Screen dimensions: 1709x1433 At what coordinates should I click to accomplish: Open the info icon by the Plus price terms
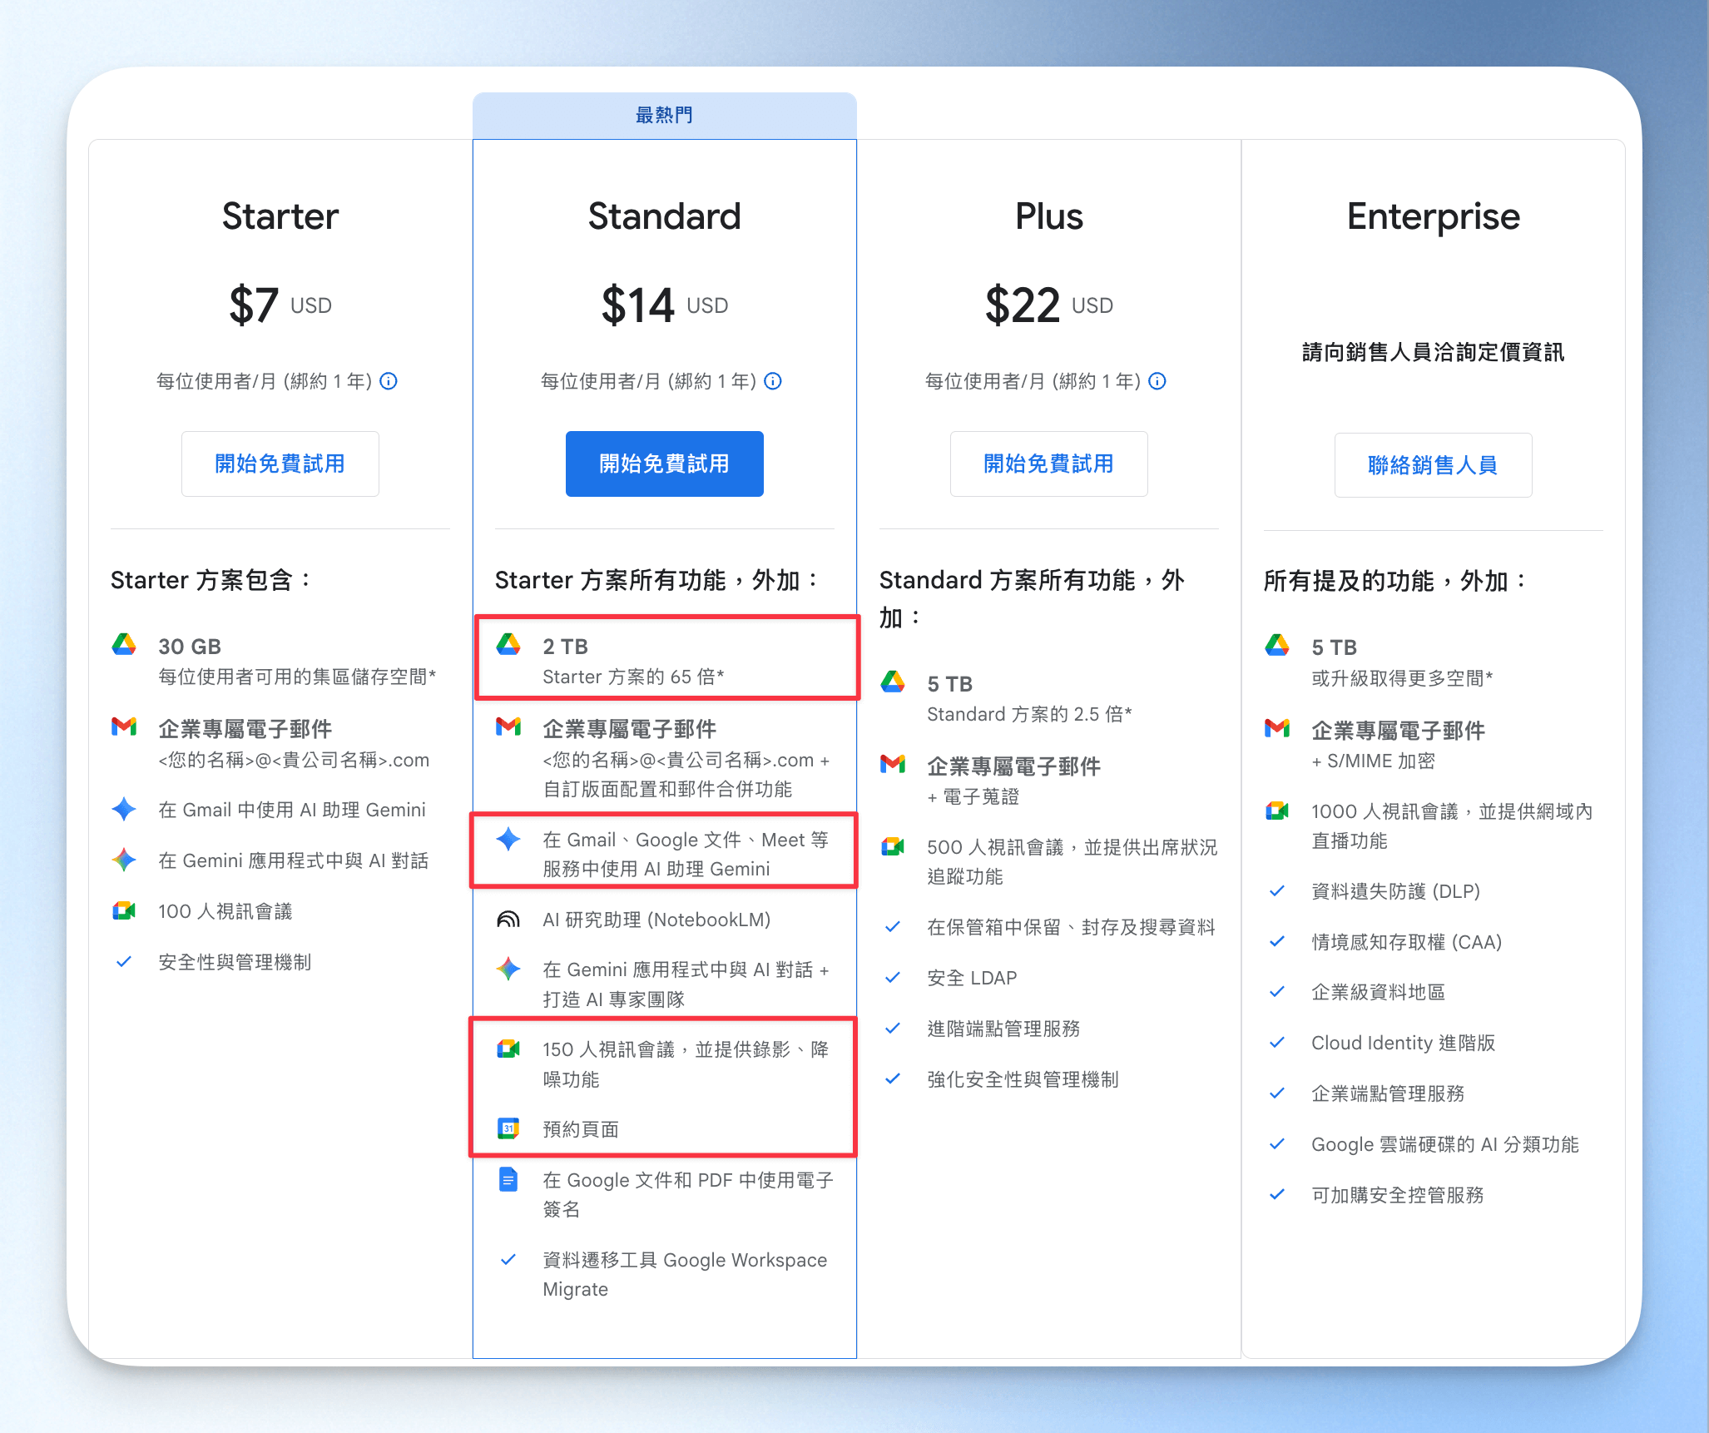(1157, 381)
